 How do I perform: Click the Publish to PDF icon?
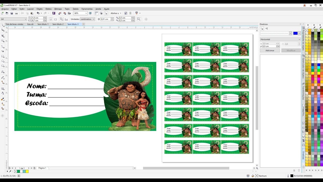click(69, 13)
